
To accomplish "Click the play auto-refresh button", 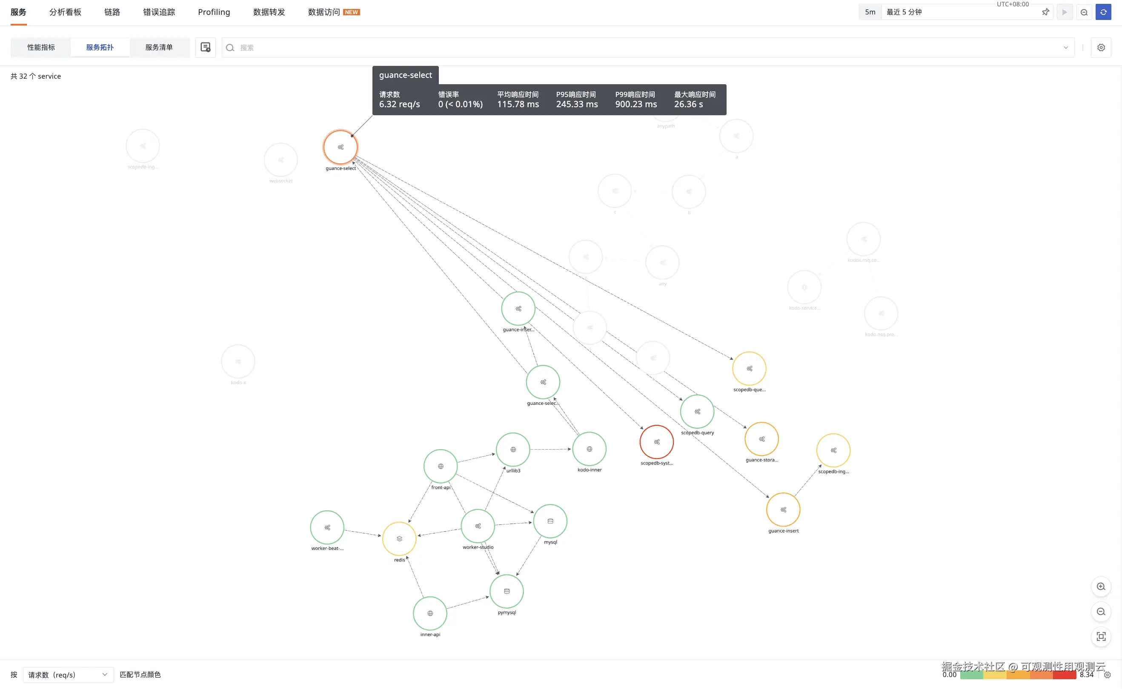I will coord(1064,12).
